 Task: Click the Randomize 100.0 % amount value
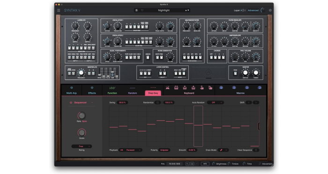pos(169,102)
